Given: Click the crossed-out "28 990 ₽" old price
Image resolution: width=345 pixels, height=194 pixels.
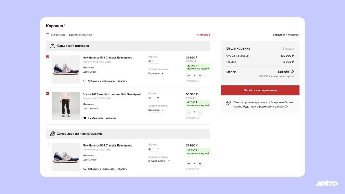Looking at the screenshot, I should 191,61.
